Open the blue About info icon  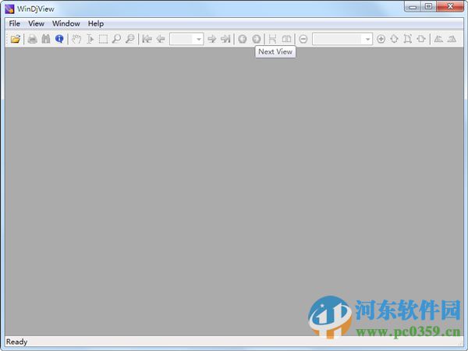[x=59, y=39]
